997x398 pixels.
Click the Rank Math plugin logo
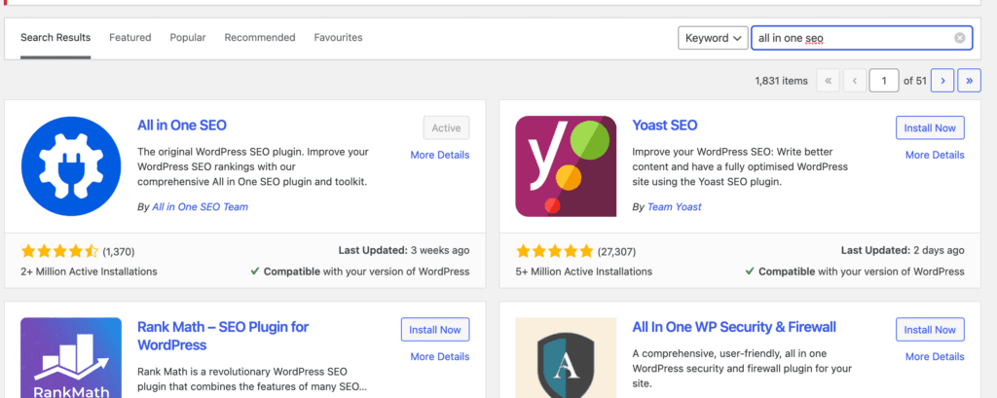[71, 357]
